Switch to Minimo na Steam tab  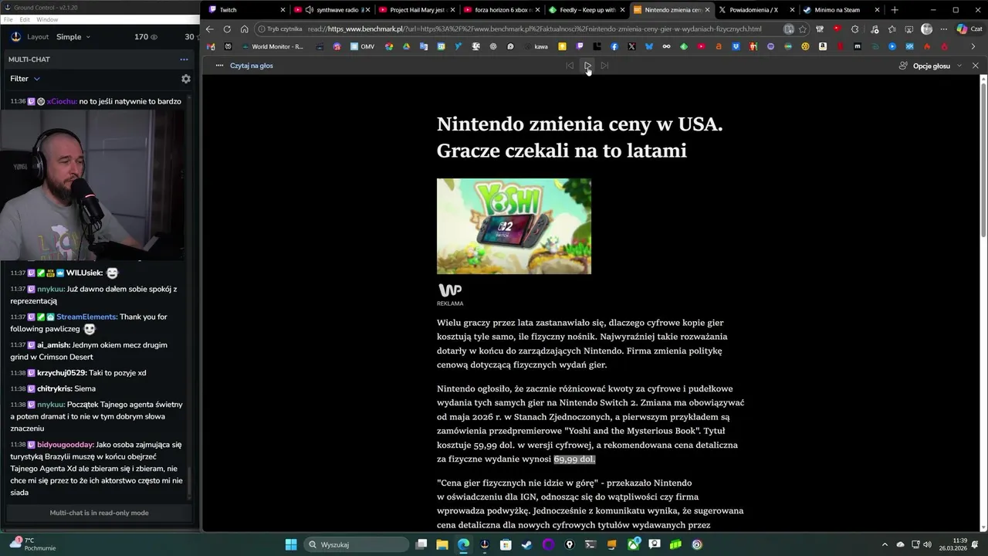pyautogui.click(x=841, y=10)
